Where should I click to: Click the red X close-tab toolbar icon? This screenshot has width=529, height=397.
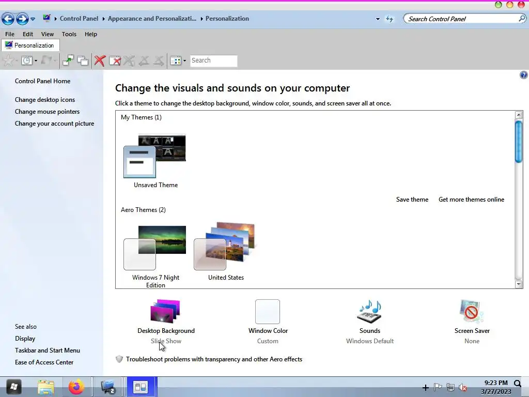(x=100, y=61)
